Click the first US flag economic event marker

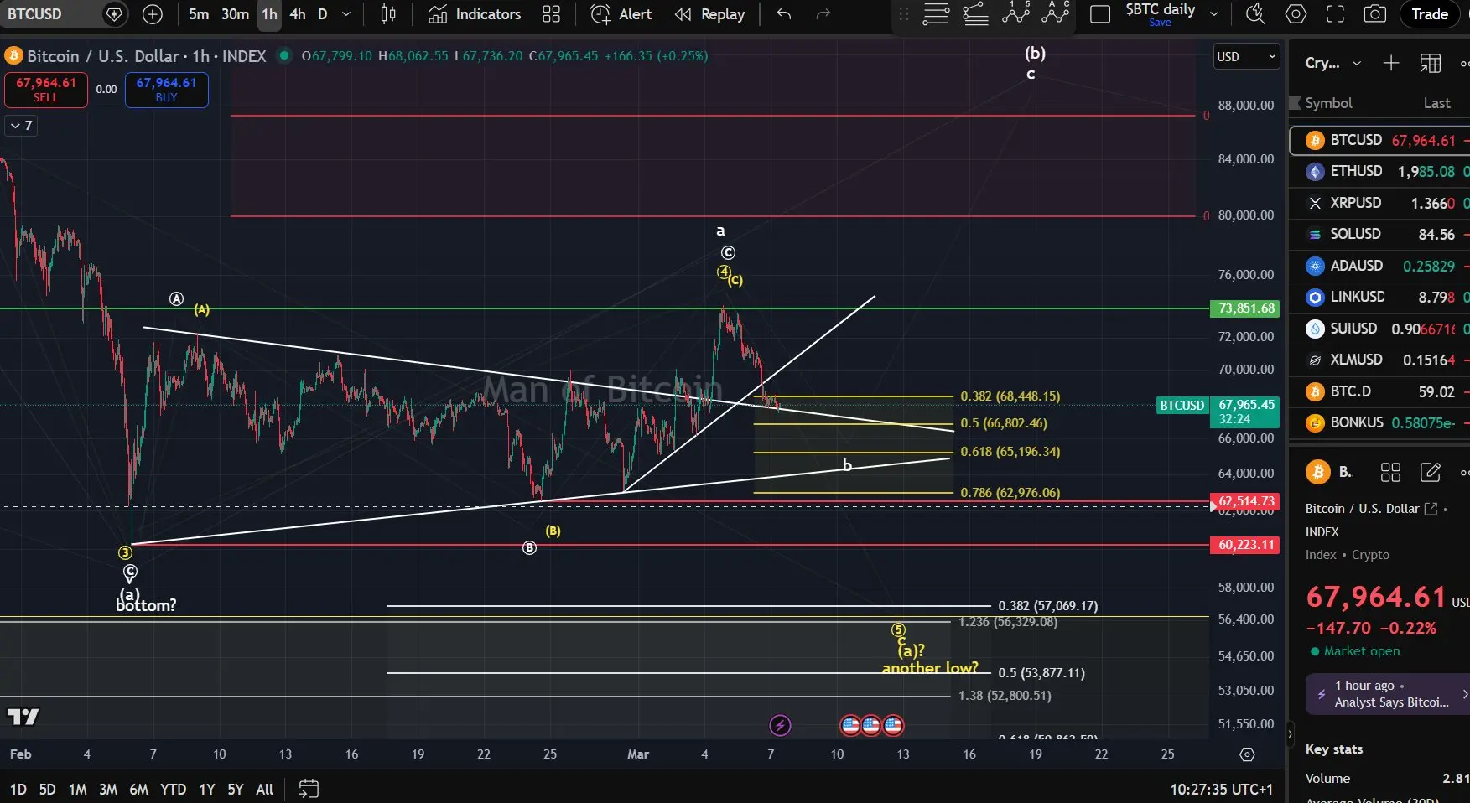pos(849,725)
